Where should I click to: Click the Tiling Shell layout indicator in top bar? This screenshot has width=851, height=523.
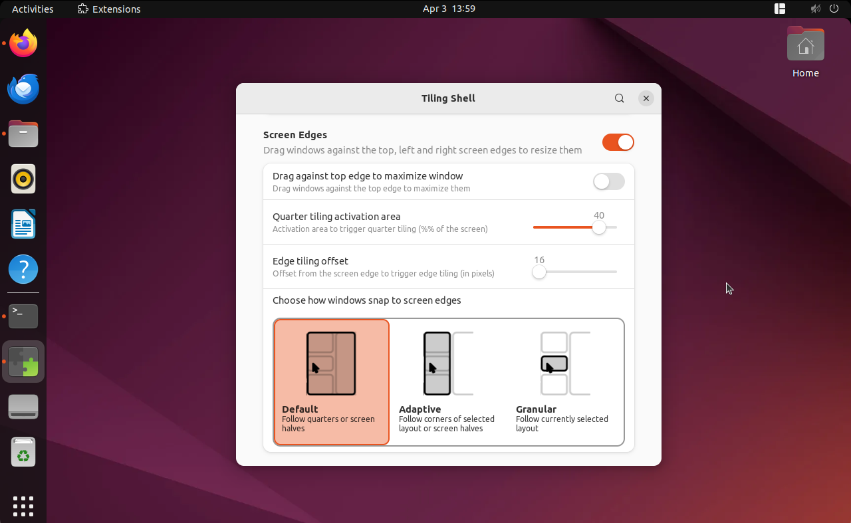click(x=780, y=9)
